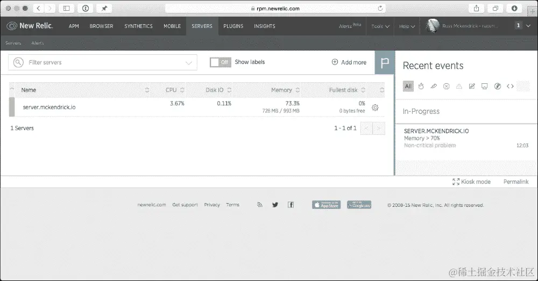This screenshot has width=538, height=281.
Task: Filter events by warning triangle icon
Action: click(459, 87)
